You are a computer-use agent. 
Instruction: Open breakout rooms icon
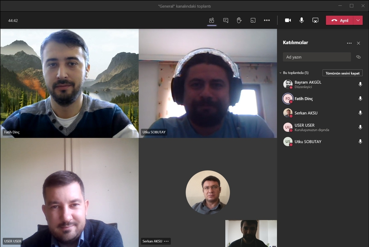tap(253, 21)
